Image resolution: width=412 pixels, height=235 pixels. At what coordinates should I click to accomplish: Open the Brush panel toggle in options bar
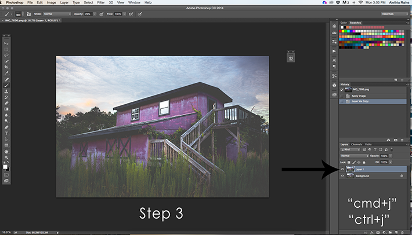click(x=29, y=14)
